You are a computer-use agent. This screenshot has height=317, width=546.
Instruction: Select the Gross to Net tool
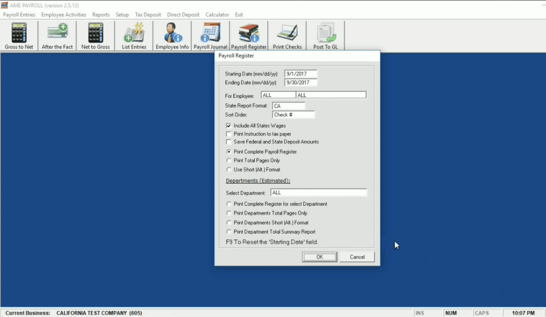[x=19, y=35]
